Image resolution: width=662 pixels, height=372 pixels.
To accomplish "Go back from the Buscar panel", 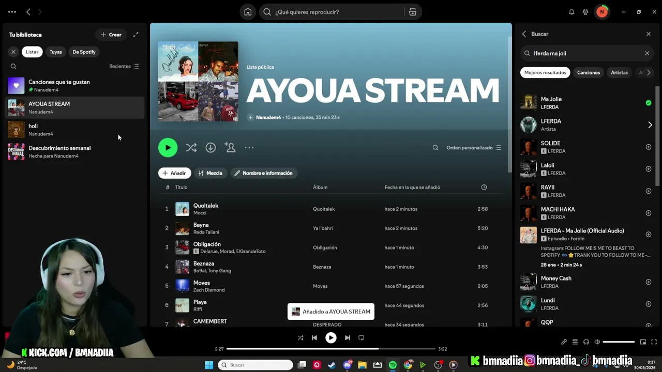I will [x=524, y=34].
